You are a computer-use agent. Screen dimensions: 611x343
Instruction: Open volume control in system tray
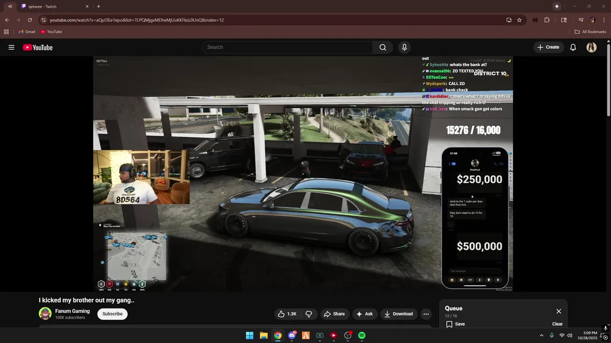[x=569, y=335]
